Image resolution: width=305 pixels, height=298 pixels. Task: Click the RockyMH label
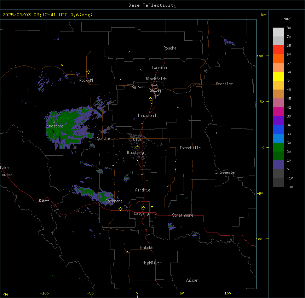coord(87,80)
